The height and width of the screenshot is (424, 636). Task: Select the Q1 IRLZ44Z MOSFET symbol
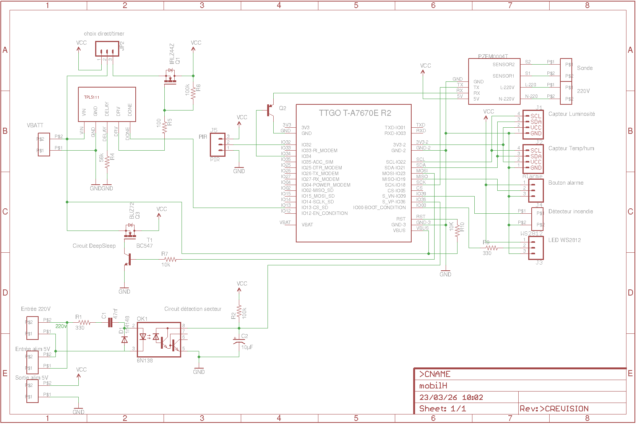170,78
